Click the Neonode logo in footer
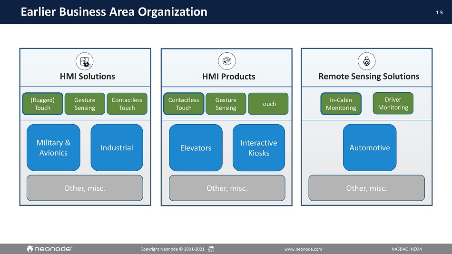 click(49, 249)
